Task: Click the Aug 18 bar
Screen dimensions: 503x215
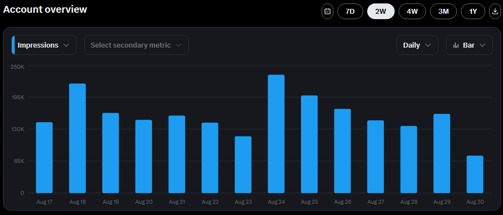Action: (x=77, y=138)
